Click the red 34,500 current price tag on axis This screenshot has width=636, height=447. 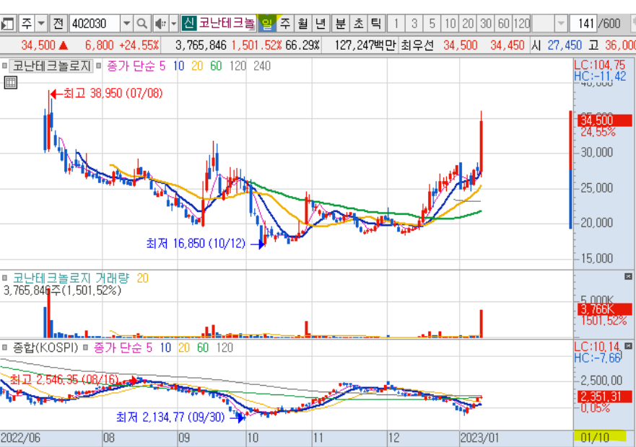click(605, 120)
